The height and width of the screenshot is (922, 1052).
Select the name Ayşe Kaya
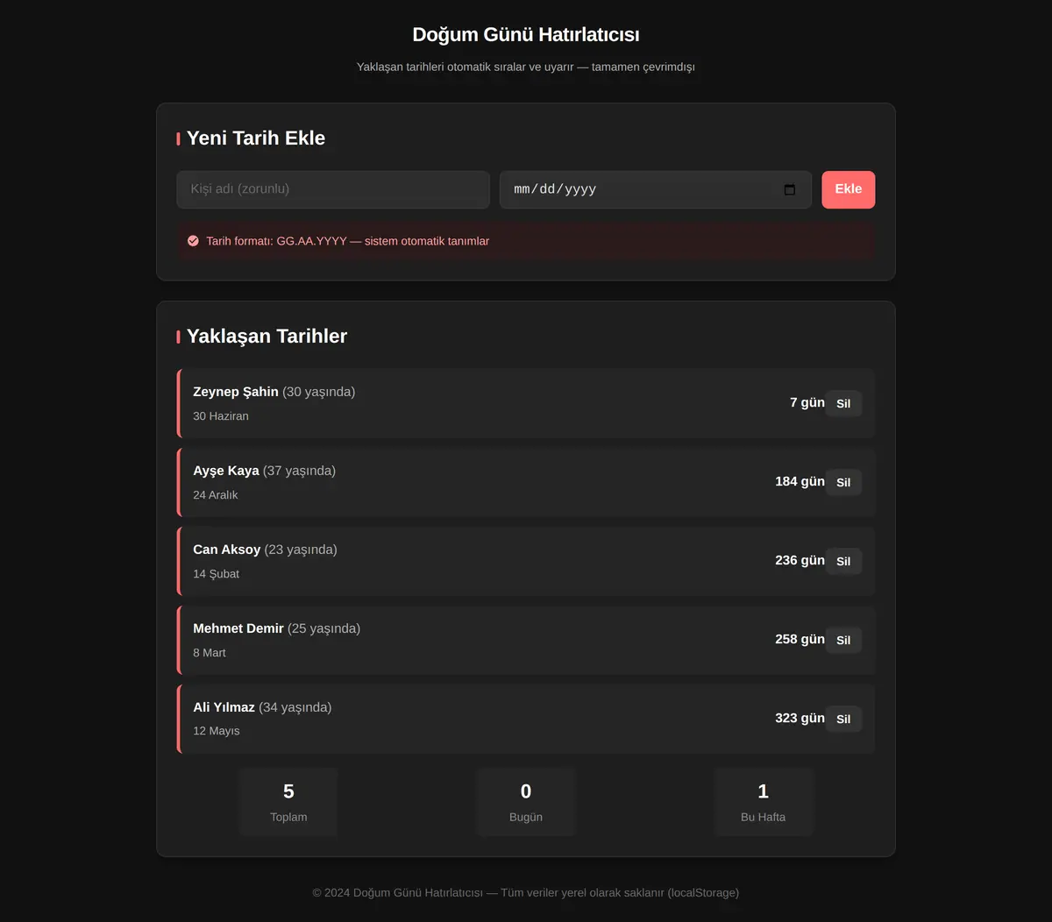click(226, 471)
